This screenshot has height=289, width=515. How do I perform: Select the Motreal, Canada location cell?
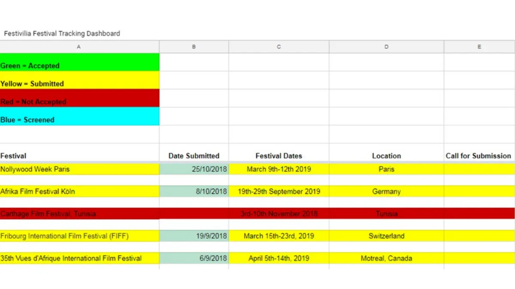pos(387,258)
